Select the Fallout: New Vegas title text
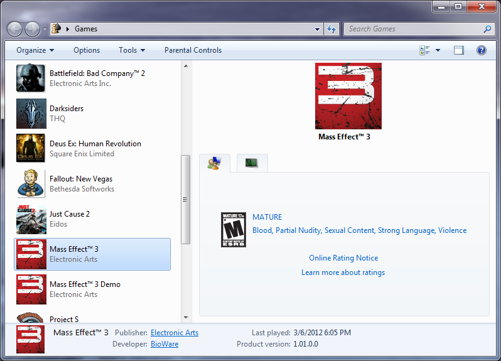This screenshot has width=501, height=361. [81, 179]
